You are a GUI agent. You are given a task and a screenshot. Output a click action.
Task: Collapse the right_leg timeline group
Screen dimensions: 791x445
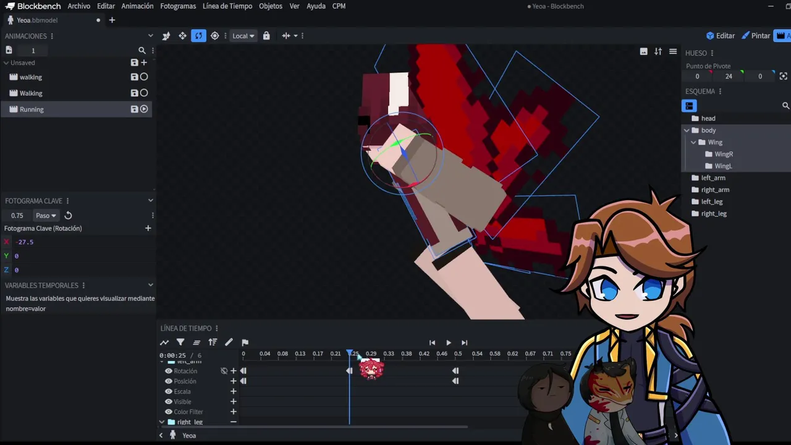162,422
